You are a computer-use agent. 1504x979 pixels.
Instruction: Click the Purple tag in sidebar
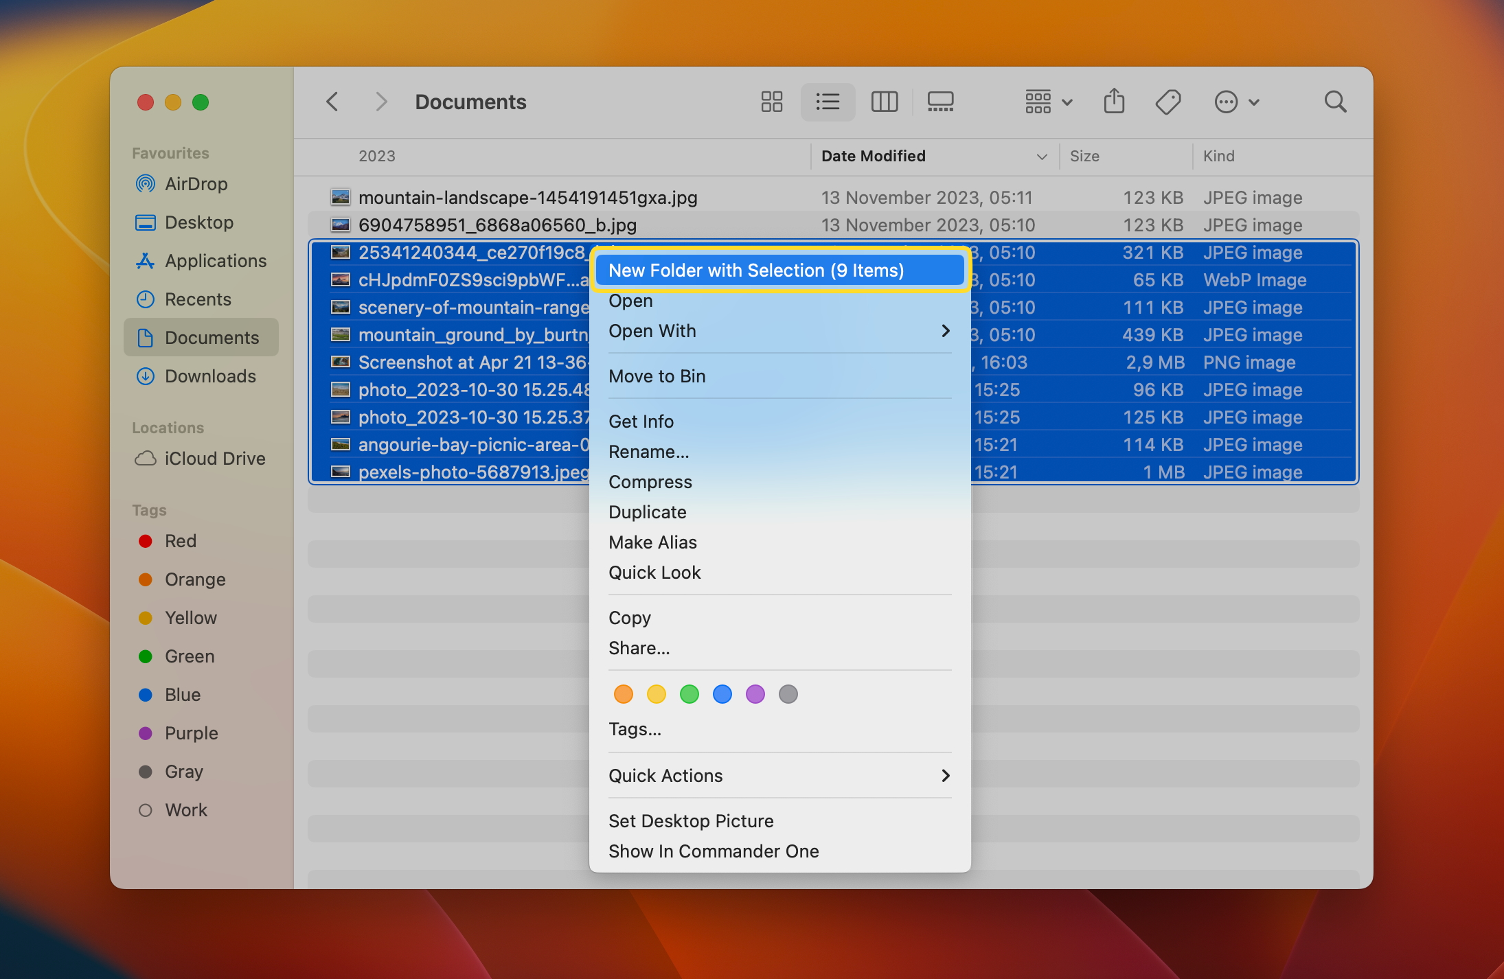click(x=192, y=733)
